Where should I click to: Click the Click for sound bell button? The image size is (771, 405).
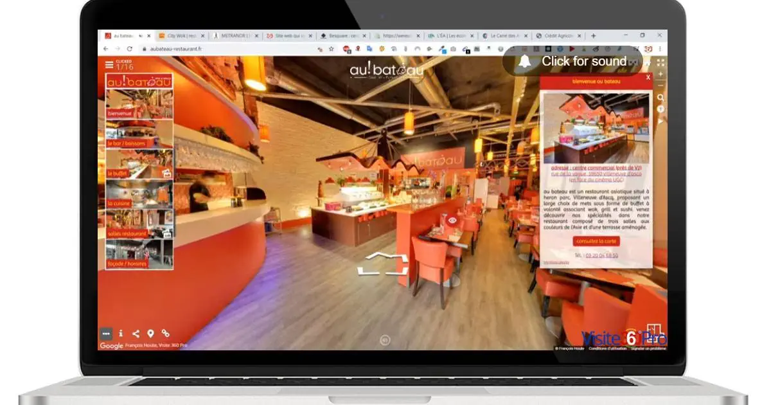[x=573, y=61]
